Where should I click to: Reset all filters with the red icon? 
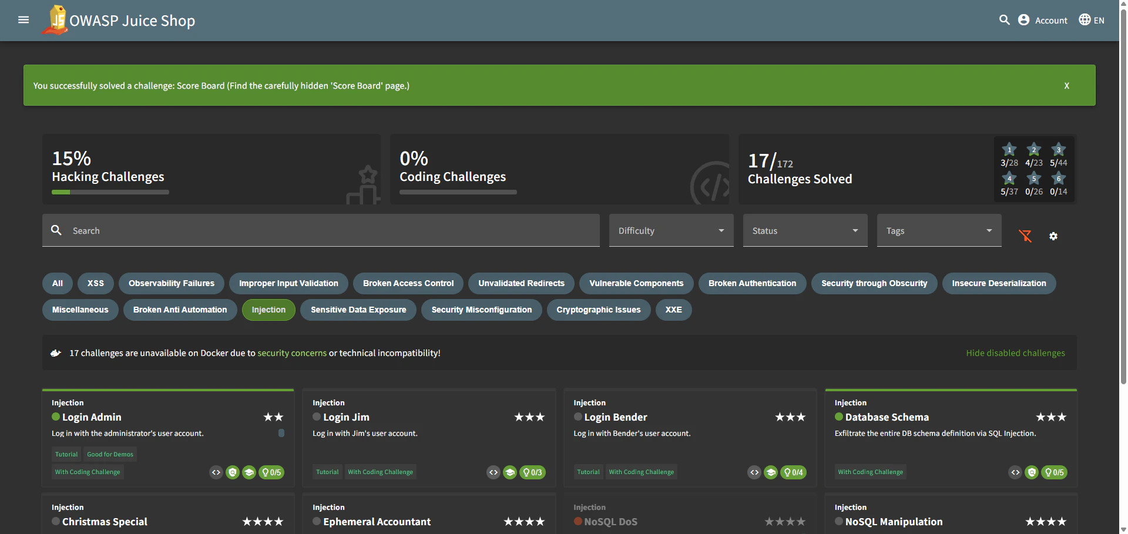pos(1025,236)
